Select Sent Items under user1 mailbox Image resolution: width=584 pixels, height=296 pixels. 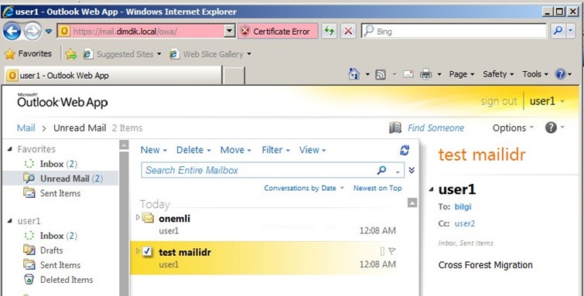click(x=52, y=265)
